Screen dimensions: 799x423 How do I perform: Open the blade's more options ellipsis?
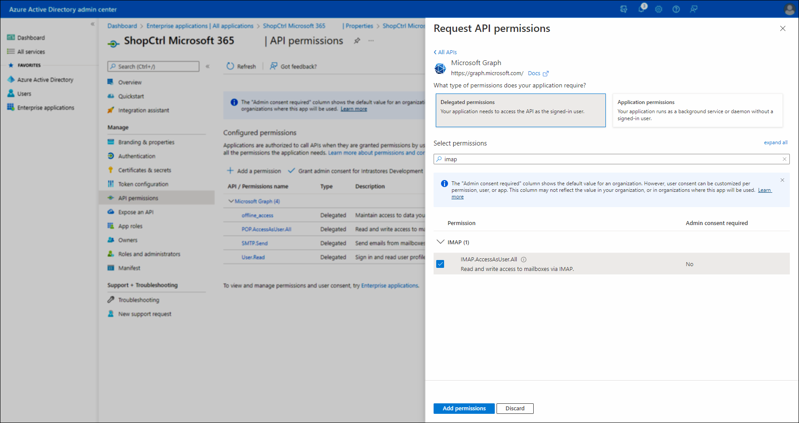click(371, 41)
